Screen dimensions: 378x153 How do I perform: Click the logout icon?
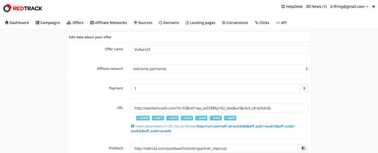(373, 6)
